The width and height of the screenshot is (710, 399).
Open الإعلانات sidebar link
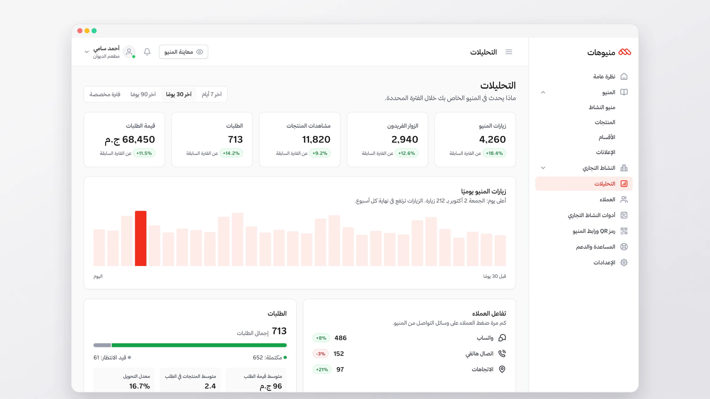pyautogui.click(x=606, y=152)
